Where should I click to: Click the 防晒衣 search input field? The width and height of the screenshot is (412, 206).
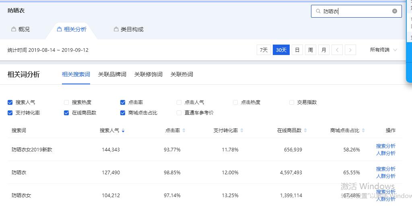click(x=356, y=11)
